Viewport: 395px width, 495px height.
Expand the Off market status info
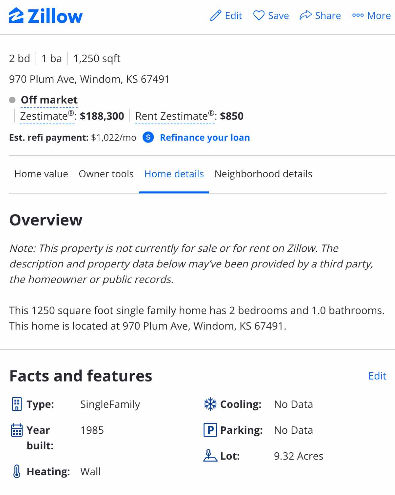click(x=49, y=100)
